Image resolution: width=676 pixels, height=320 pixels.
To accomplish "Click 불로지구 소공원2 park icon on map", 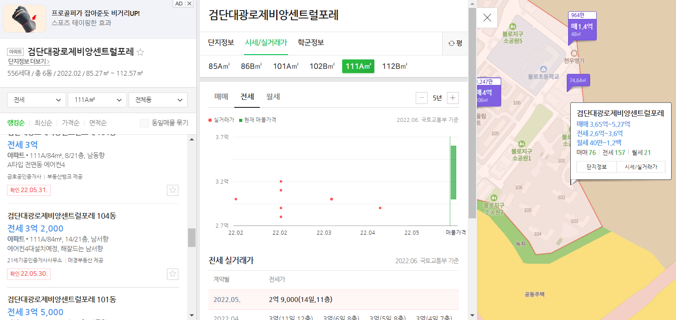I will (494, 198).
